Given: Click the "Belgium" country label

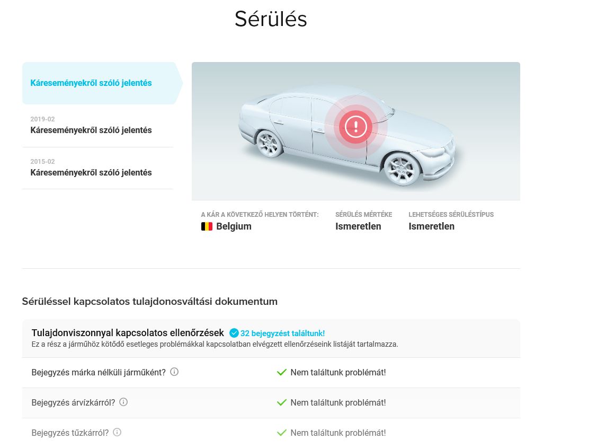Looking at the screenshot, I should 234,226.
